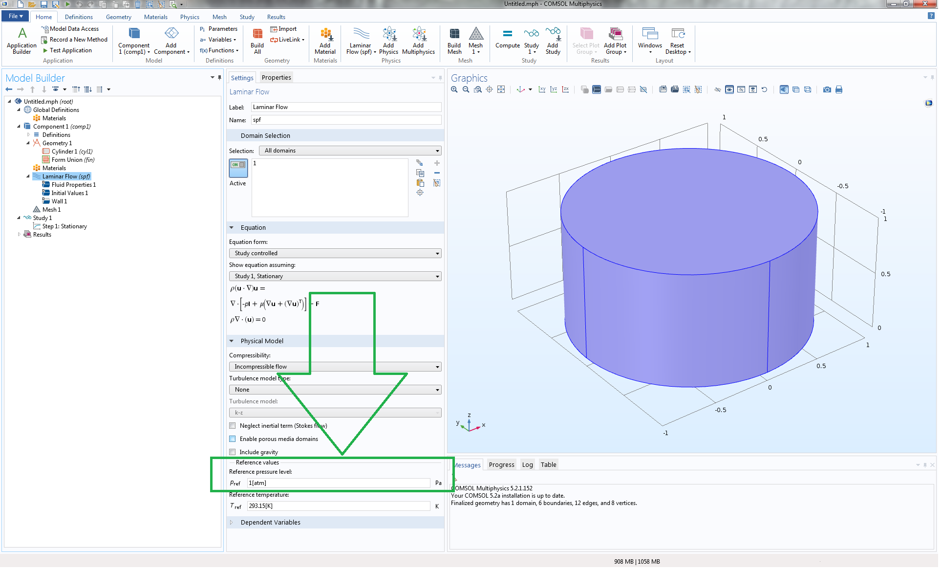This screenshot has width=942, height=571.
Task: Open the Selection All domains dropdown
Action: 350,151
